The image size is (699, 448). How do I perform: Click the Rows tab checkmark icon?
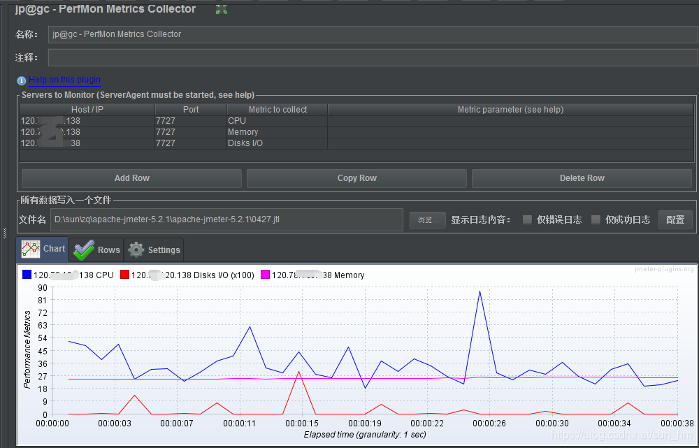point(83,250)
